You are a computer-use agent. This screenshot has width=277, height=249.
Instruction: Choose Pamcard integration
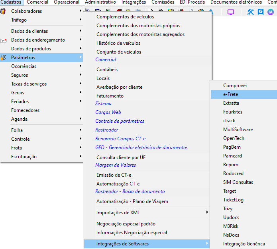coord(232,156)
